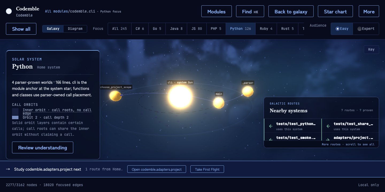
Task: Click Back to galaxy
Action: coord(291,11)
